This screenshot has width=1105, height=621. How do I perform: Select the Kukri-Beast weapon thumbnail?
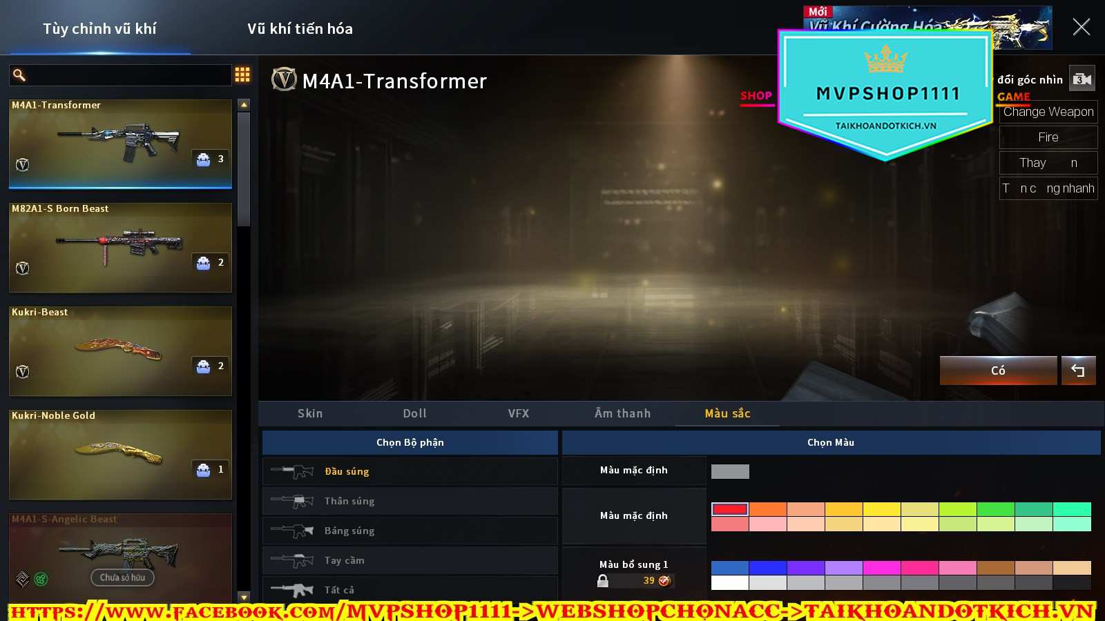[119, 351]
